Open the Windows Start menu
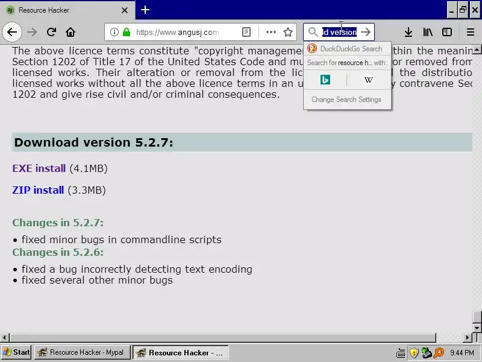The width and height of the screenshot is (482, 362). 16,352
